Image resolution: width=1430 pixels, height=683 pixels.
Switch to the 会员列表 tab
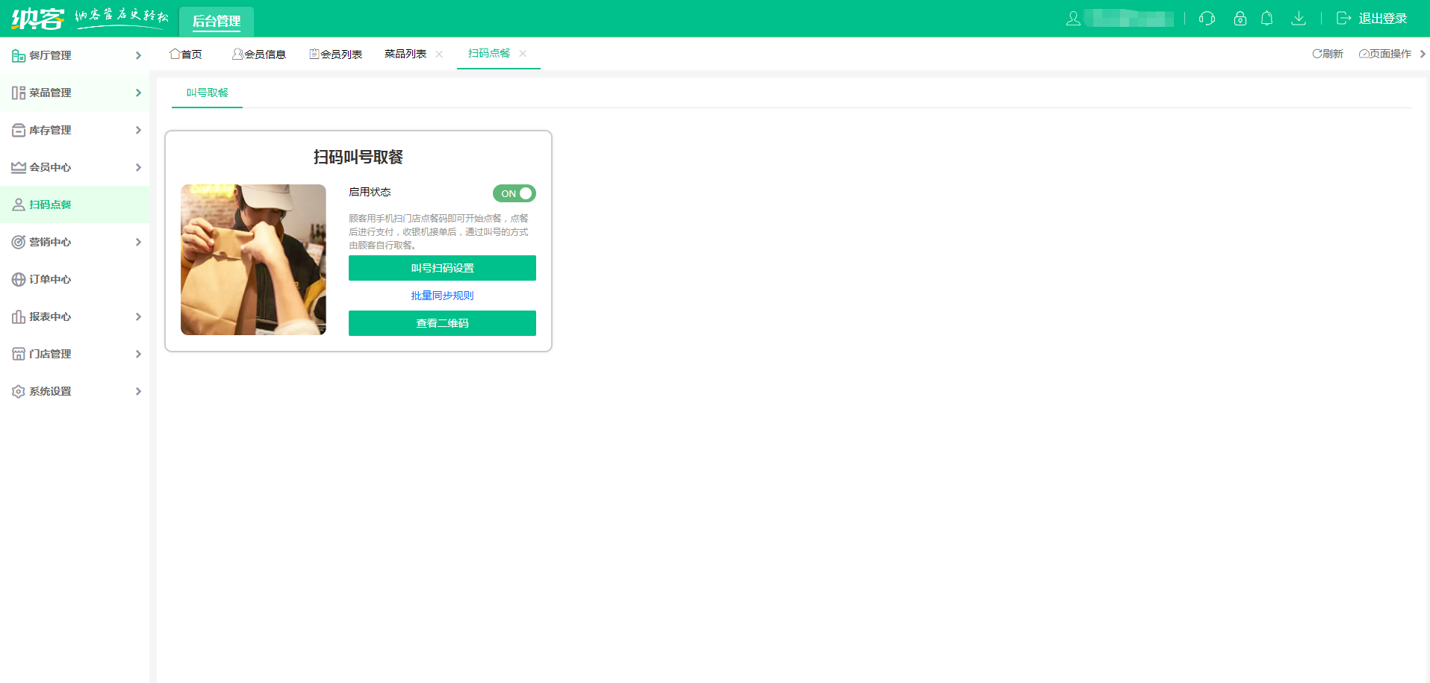[336, 54]
